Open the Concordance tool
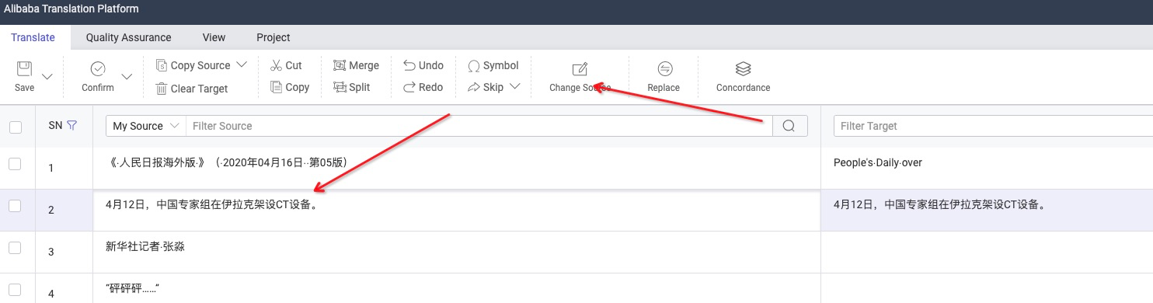The width and height of the screenshot is (1153, 303). click(x=743, y=76)
